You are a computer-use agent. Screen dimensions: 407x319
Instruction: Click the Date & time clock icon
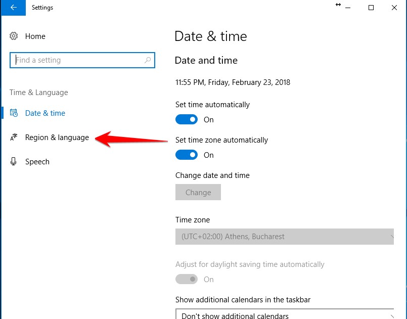[x=14, y=113]
